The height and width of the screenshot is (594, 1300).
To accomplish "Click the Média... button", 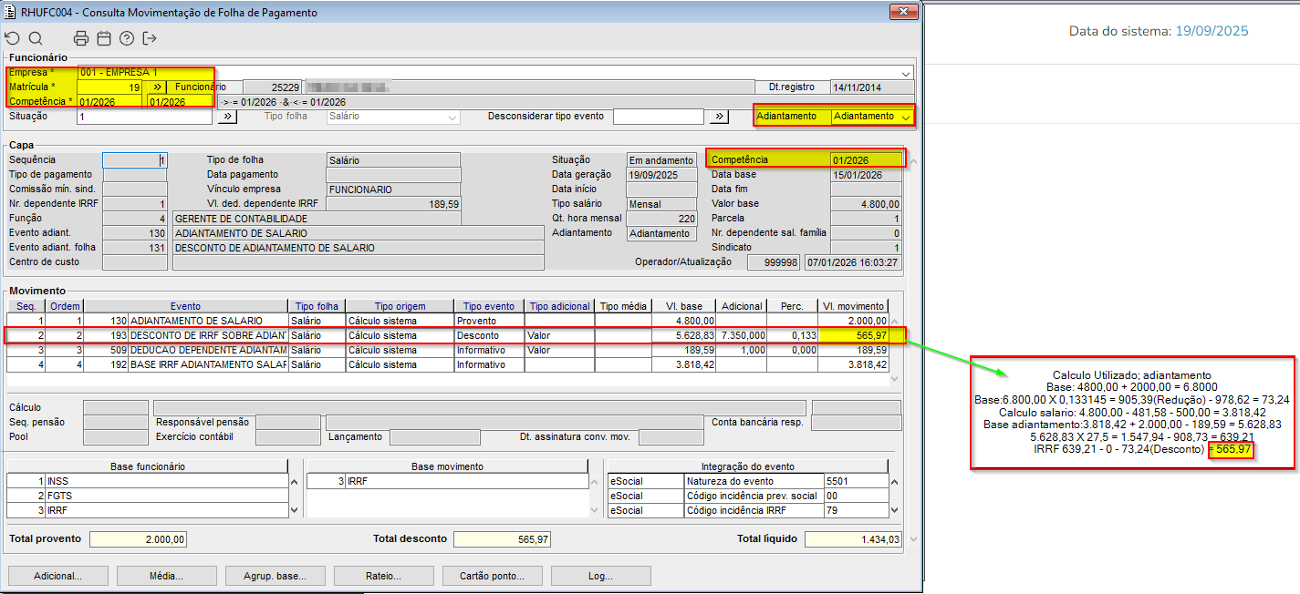I will point(166,576).
